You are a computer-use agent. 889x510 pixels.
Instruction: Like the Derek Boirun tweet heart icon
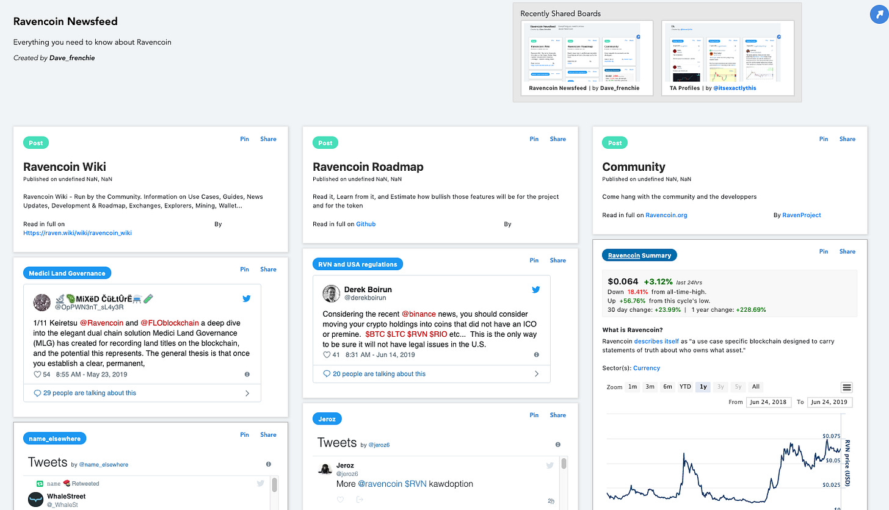[x=327, y=354]
